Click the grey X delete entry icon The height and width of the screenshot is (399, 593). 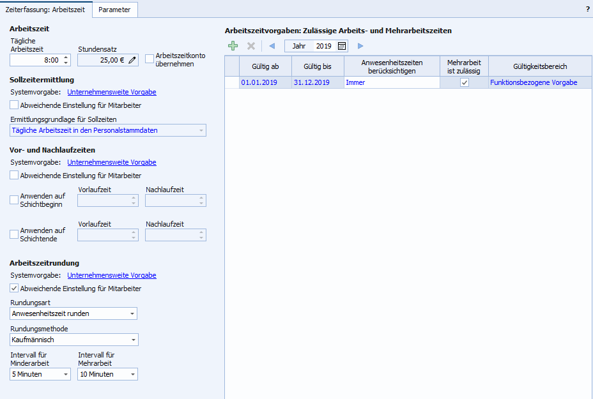(251, 46)
